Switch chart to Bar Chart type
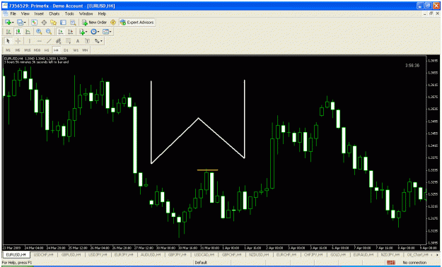The height and width of the screenshot is (267, 442). tap(8, 32)
